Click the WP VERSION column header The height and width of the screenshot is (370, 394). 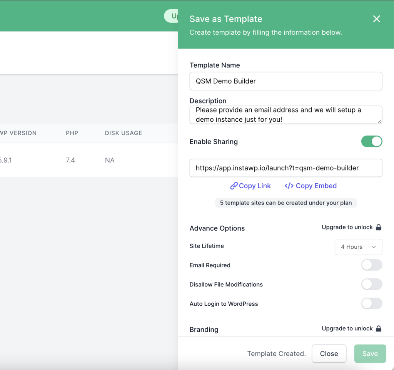(x=18, y=133)
